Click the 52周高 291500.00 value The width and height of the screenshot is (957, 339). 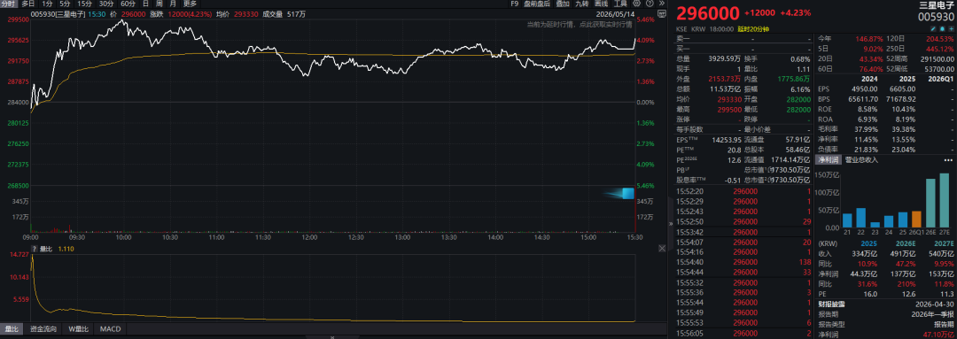[937, 58]
